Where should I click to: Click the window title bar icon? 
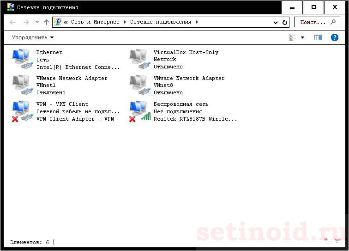[11, 7]
